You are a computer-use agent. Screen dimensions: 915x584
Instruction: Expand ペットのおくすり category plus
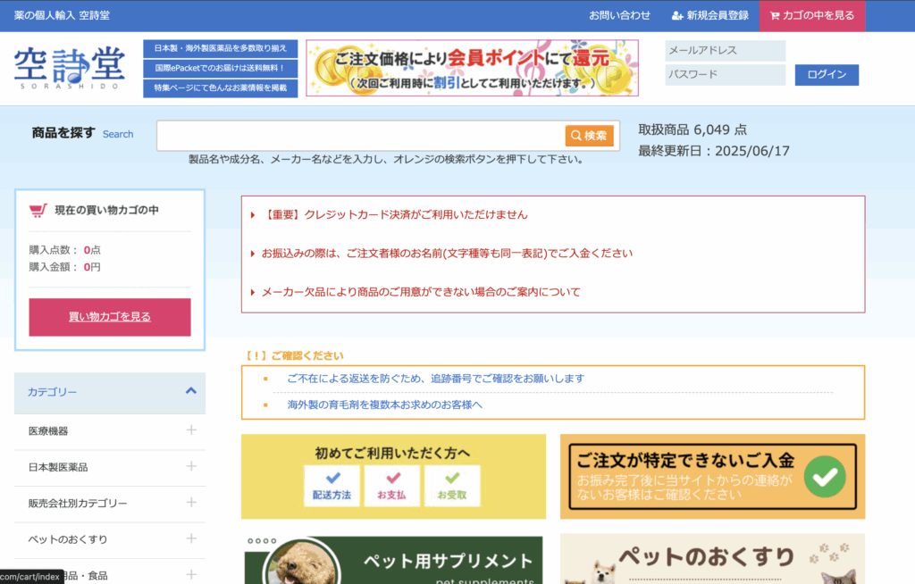point(191,539)
